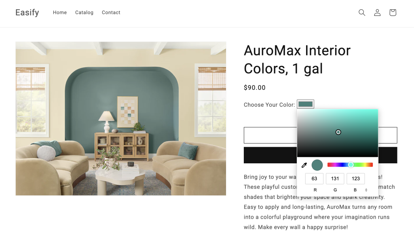Open the shopping cart icon

393,13
